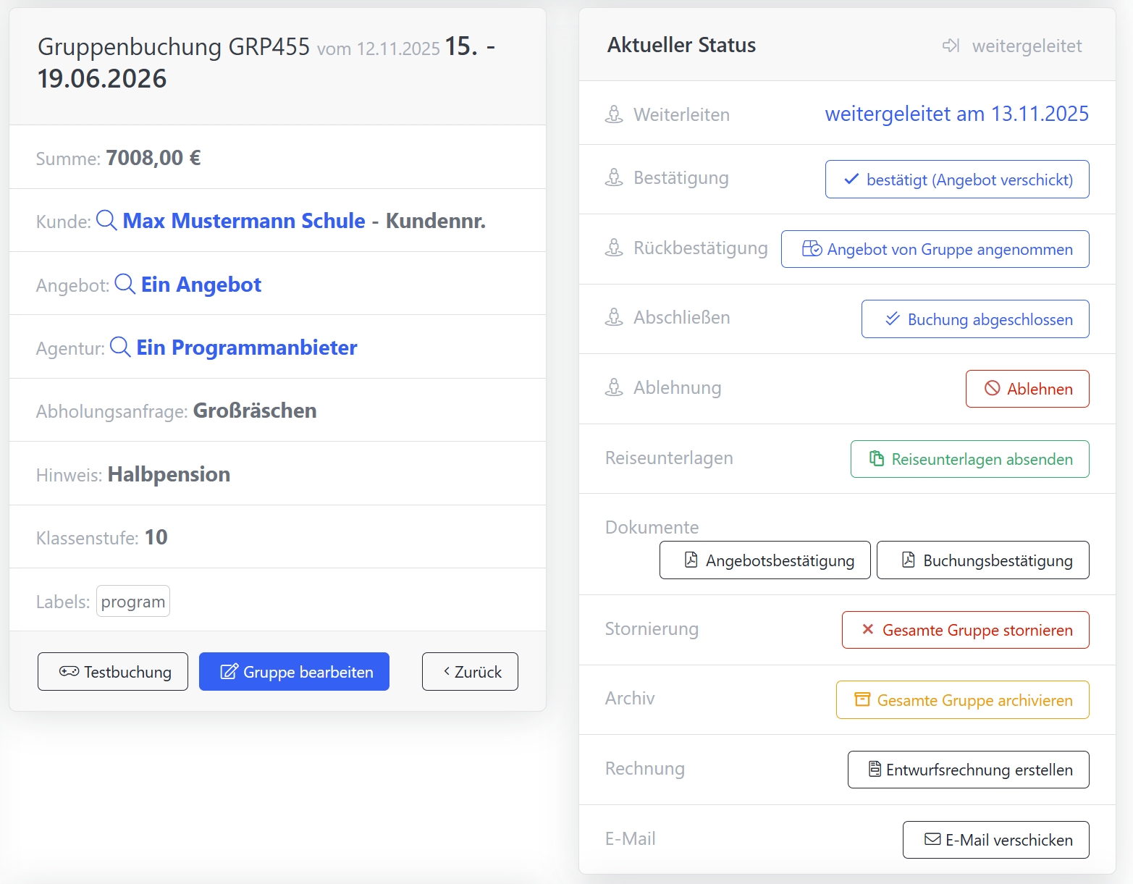Click the pencil icon on Gruppe bearbeiten
1133x884 pixels.
[229, 671]
